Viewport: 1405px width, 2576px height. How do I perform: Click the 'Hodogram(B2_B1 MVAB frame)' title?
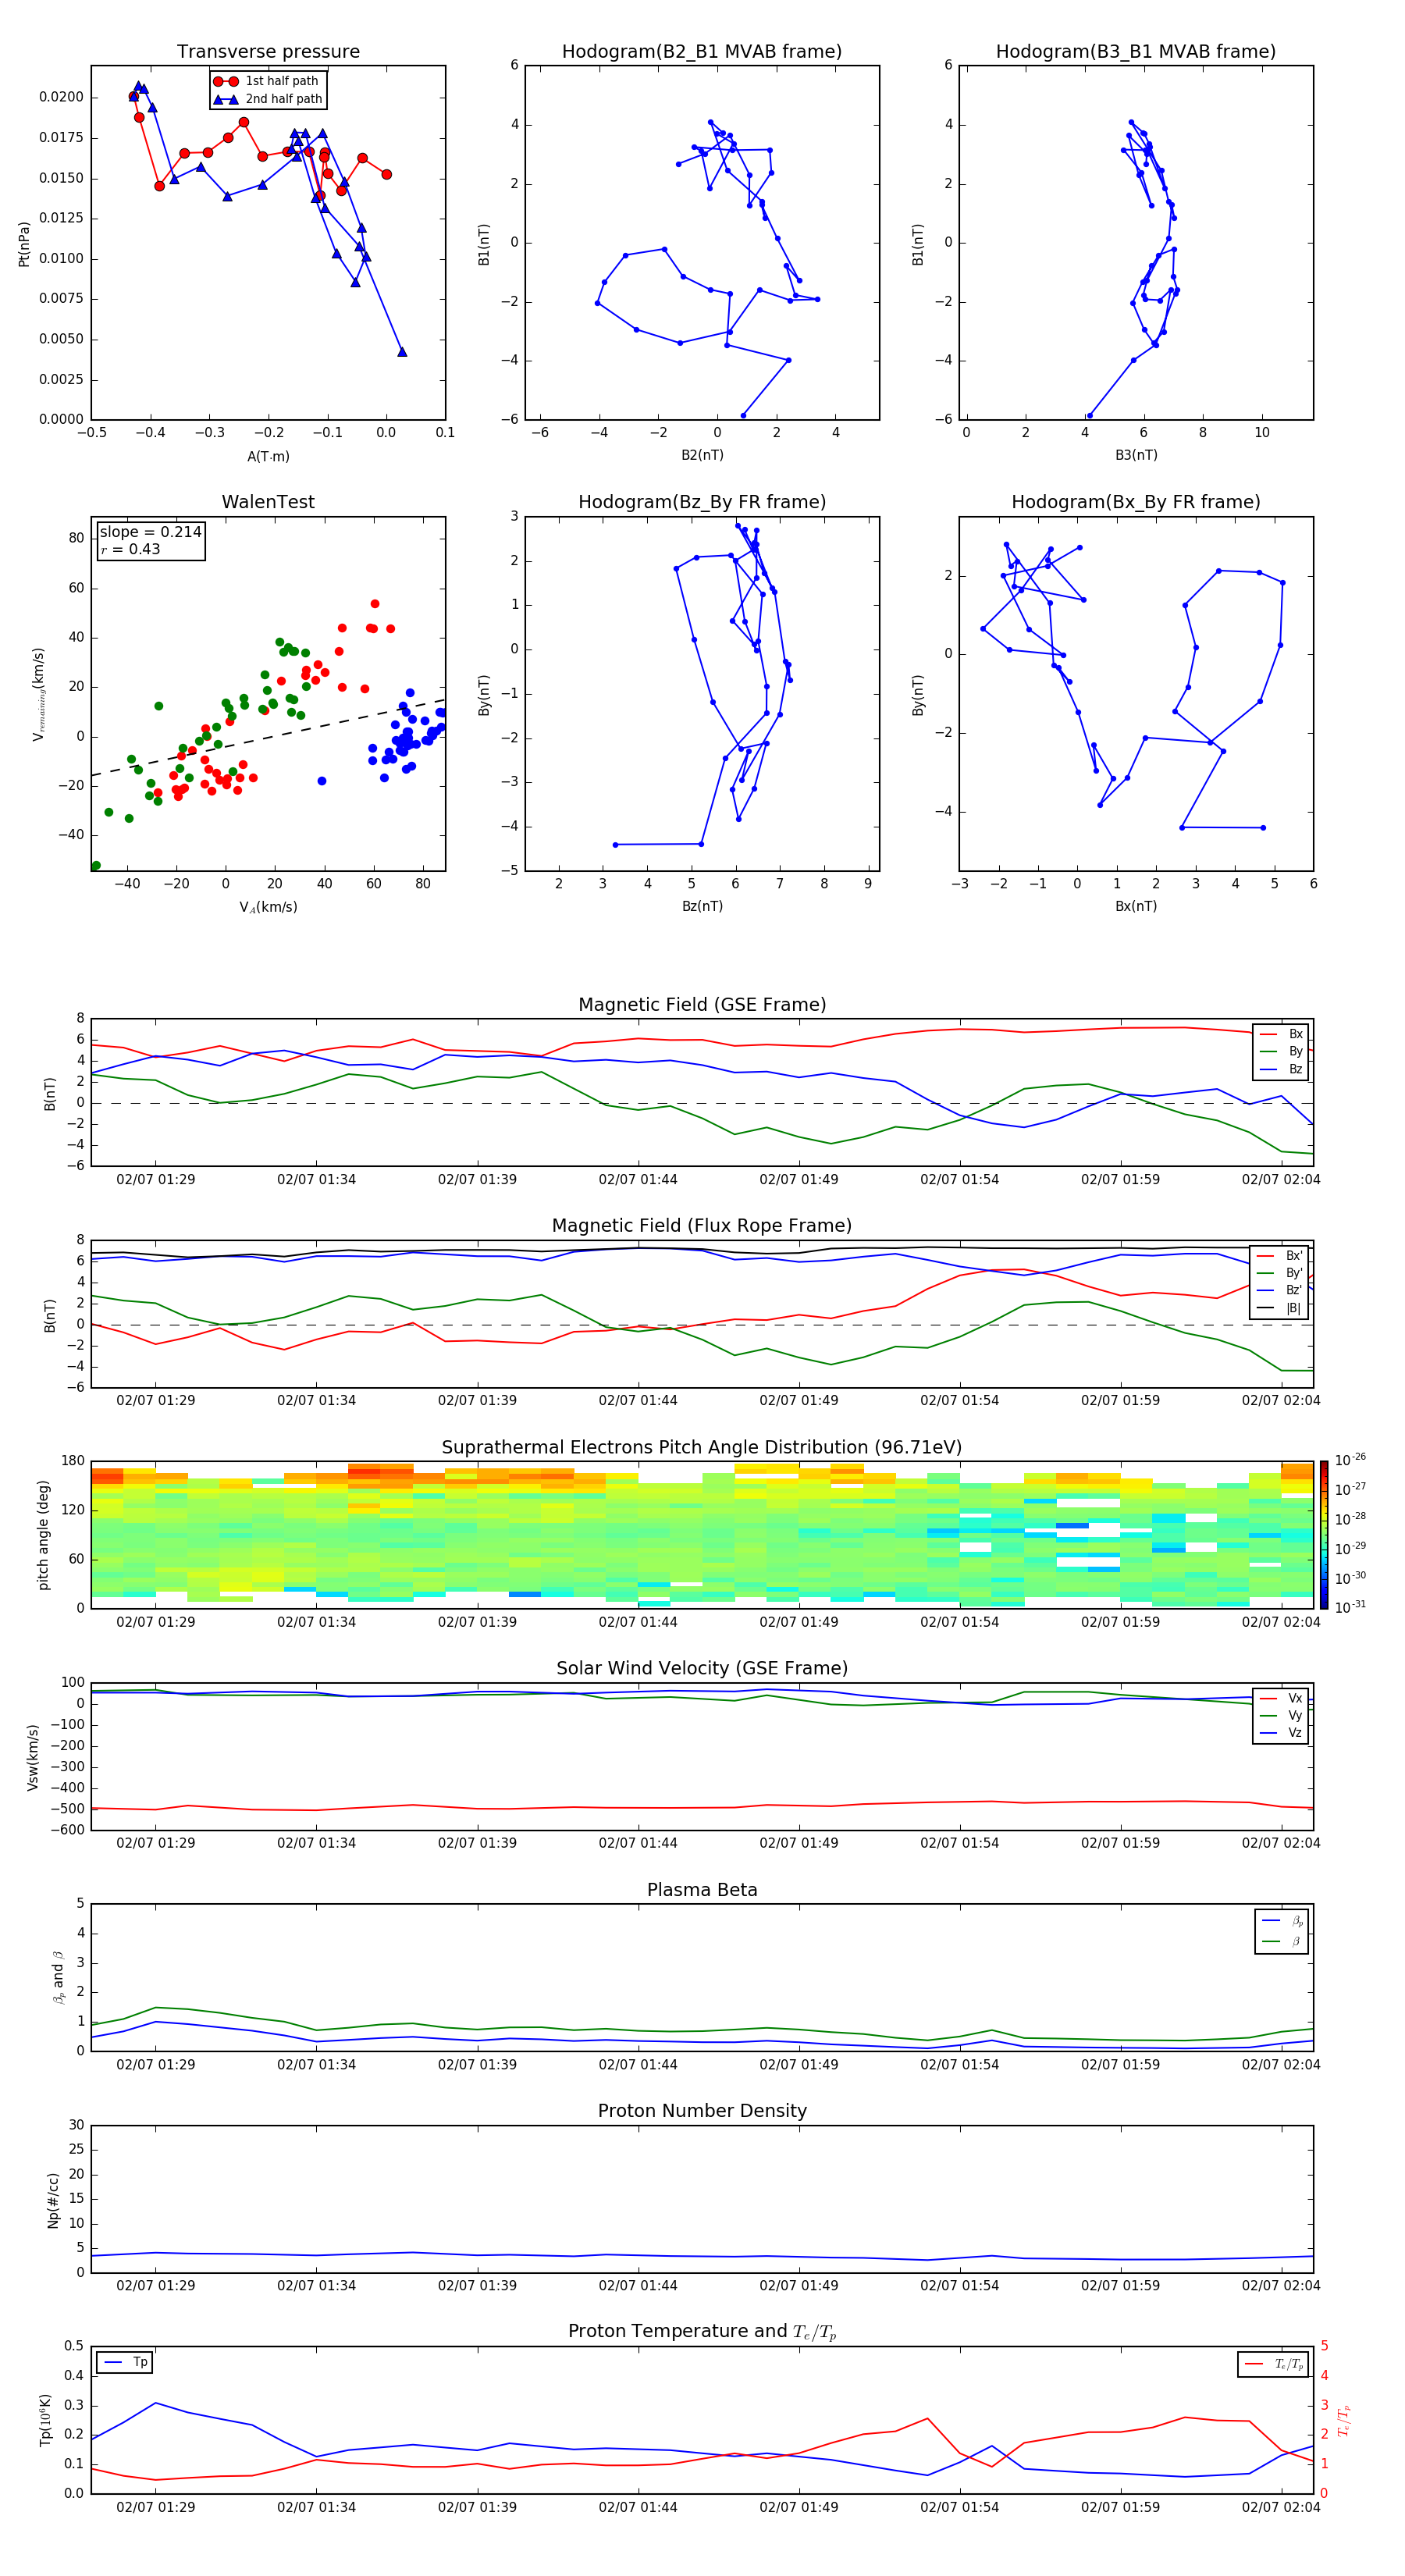702,51
